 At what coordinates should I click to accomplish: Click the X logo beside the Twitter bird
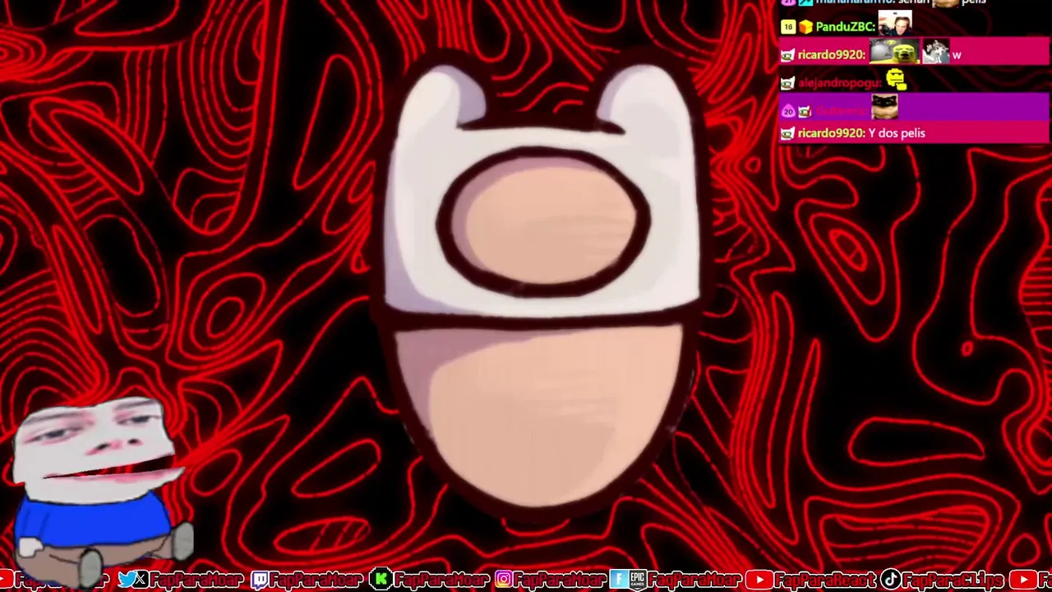141,580
